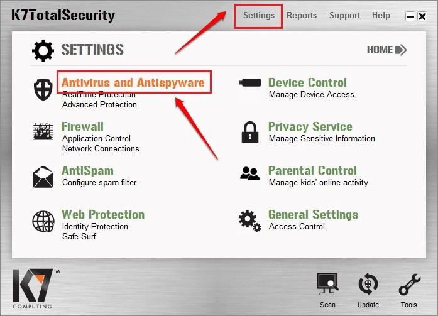Click Advanced Protection text

[99, 105]
